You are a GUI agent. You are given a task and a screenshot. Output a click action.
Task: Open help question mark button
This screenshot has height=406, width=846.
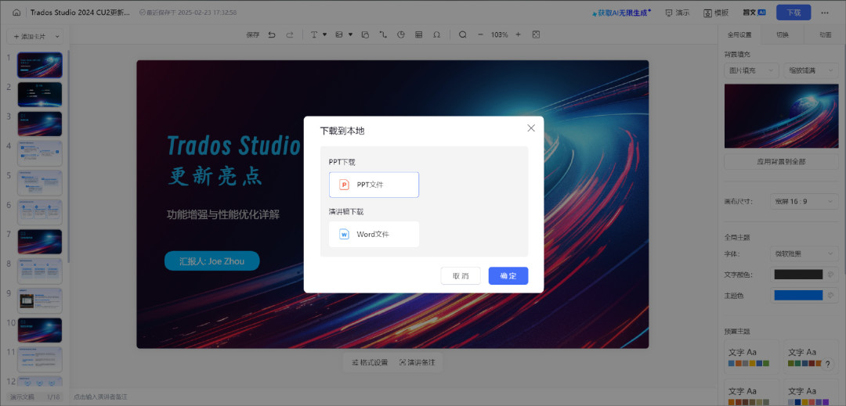pyautogui.click(x=828, y=364)
